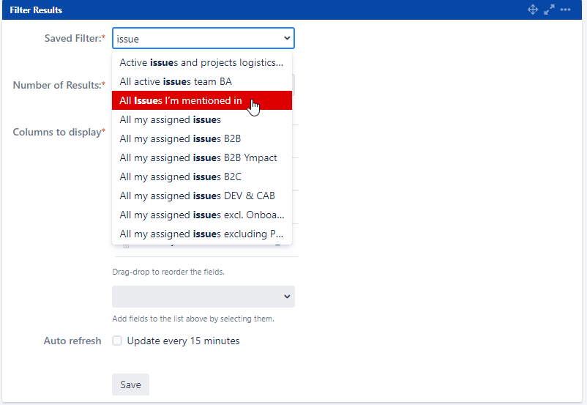This screenshot has height=405, width=587.
Task: Choose All active issues team BA
Action: pos(202,81)
